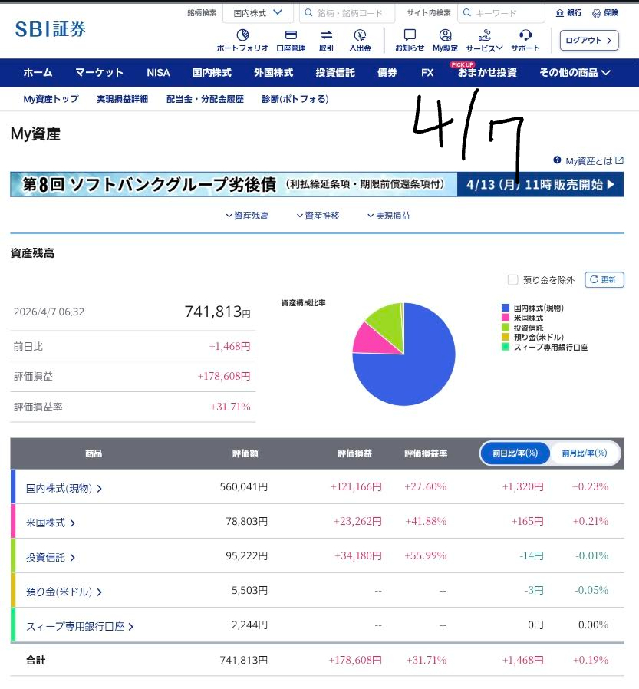This screenshot has width=639, height=689.
Task: Click the 入出金 deposit/withdrawal icon
Action: pos(360,35)
